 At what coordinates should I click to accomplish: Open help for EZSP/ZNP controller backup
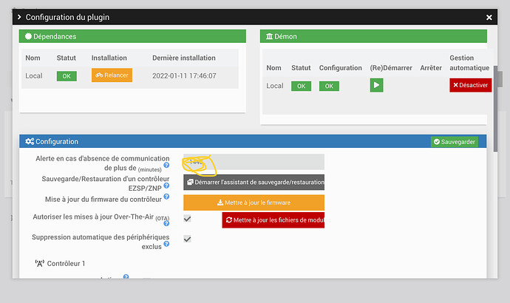(x=166, y=185)
